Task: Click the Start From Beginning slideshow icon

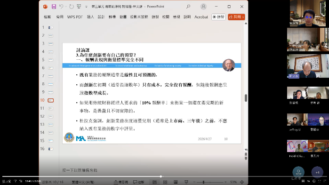Action: tap(79, 7)
